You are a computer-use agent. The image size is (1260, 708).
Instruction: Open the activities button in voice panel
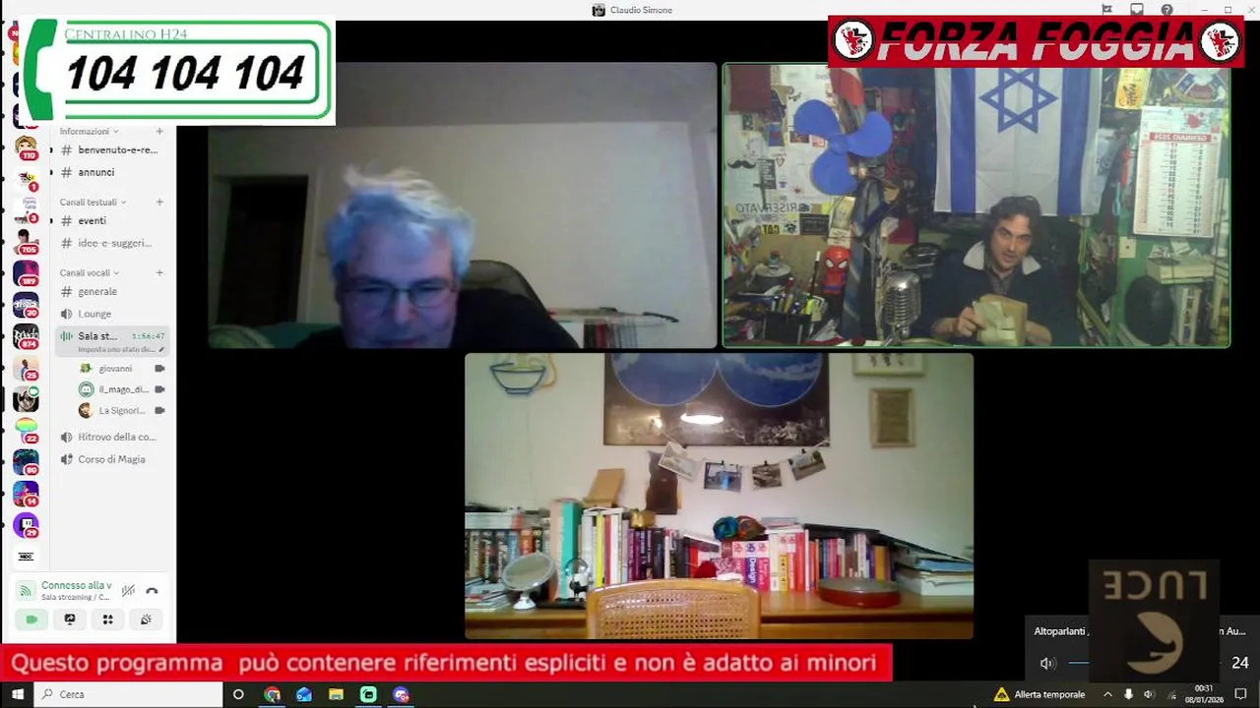tap(108, 619)
